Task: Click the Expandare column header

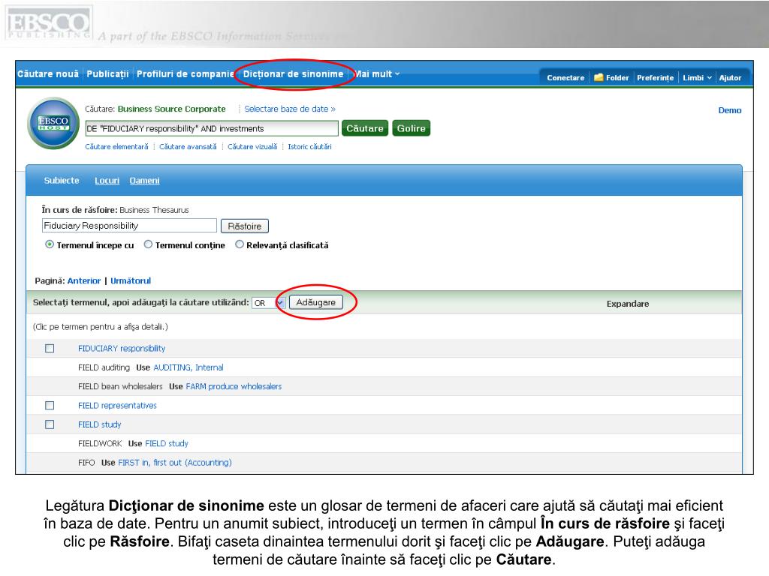Action: pos(628,304)
